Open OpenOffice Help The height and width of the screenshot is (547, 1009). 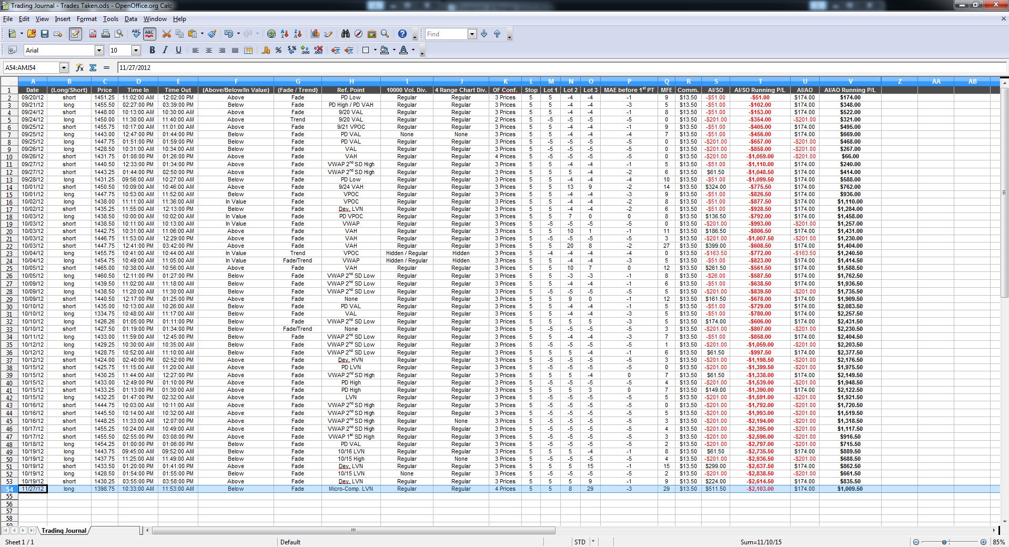402,34
